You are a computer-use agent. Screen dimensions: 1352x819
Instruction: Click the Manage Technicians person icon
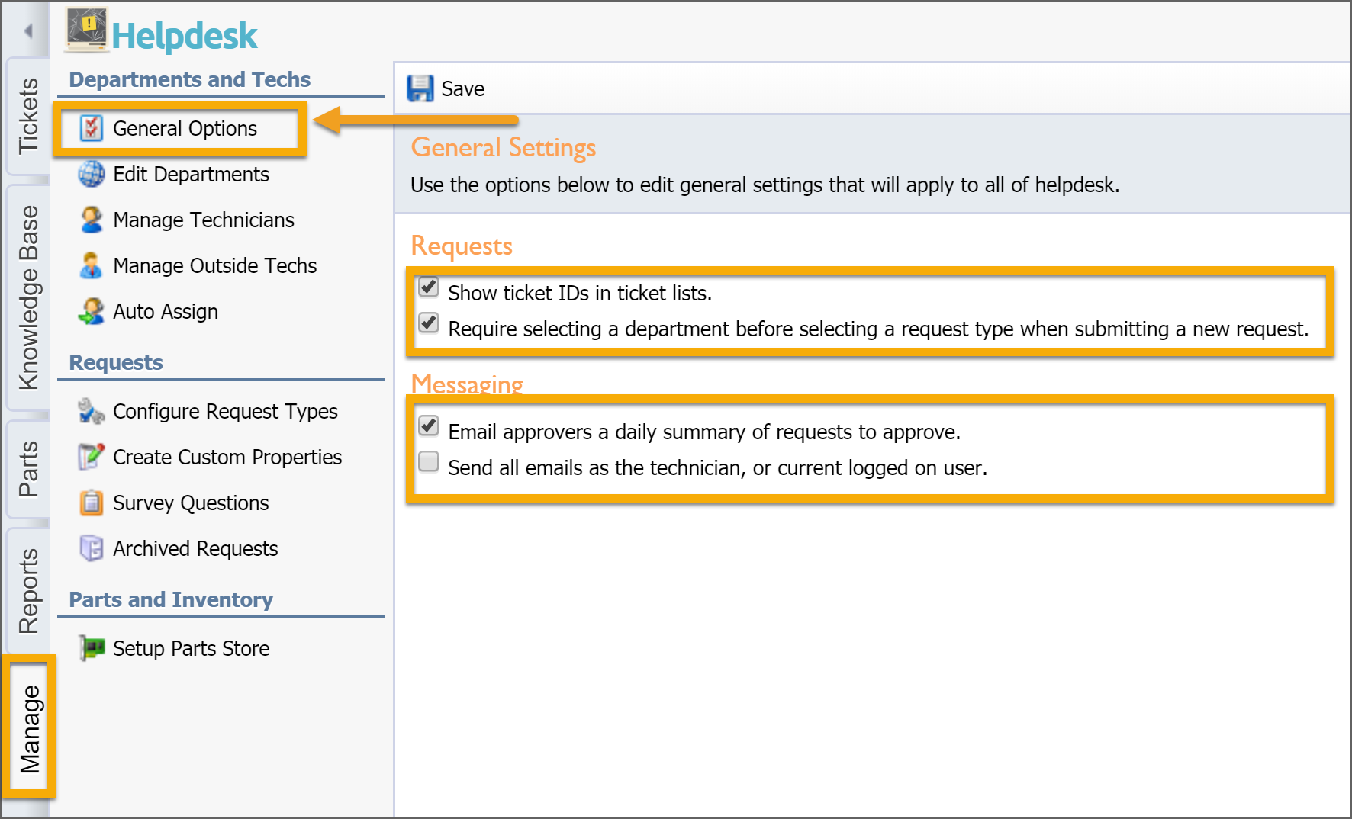pos(92,220)
